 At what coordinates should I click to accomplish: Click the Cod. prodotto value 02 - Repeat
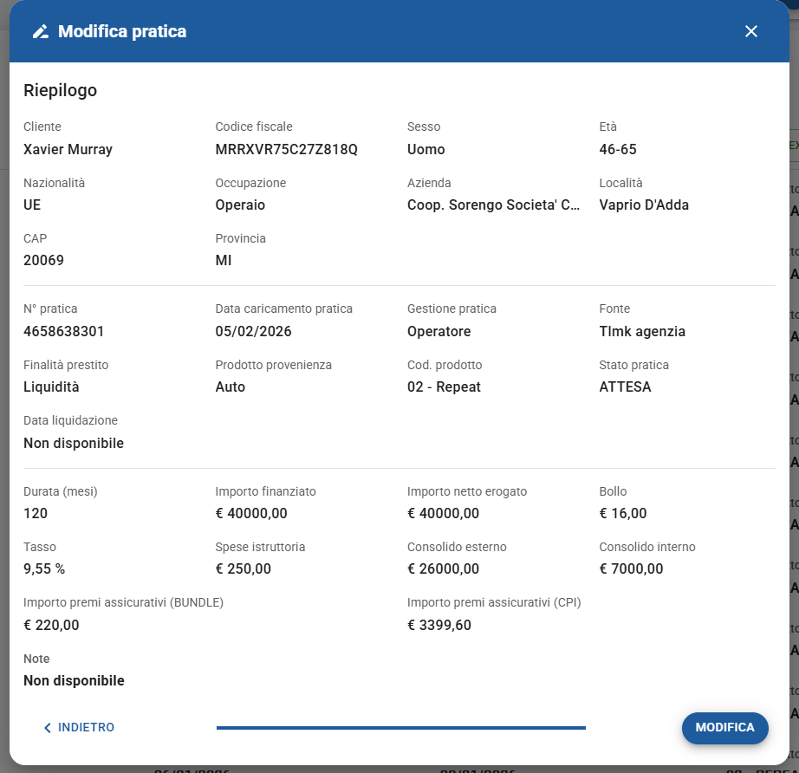point(444,387)
